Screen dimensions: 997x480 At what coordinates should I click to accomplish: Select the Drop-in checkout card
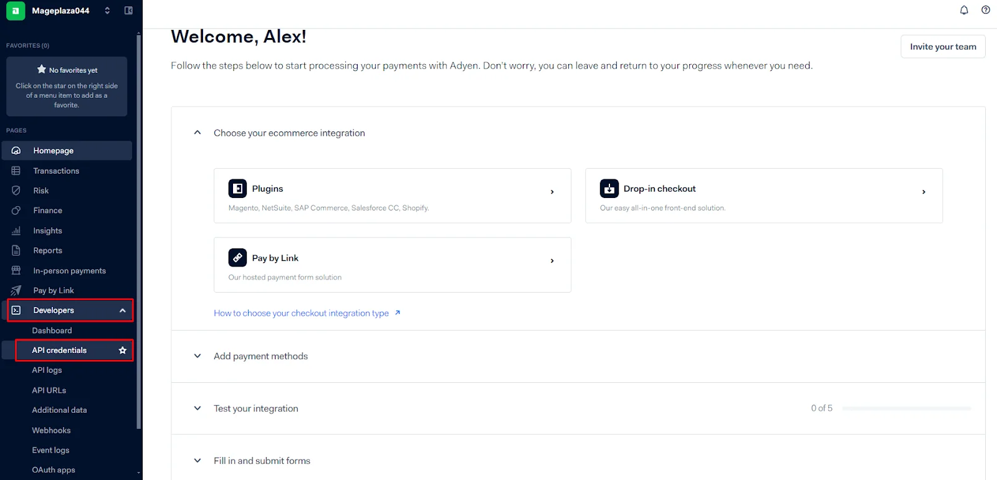[x=763, y=195]
